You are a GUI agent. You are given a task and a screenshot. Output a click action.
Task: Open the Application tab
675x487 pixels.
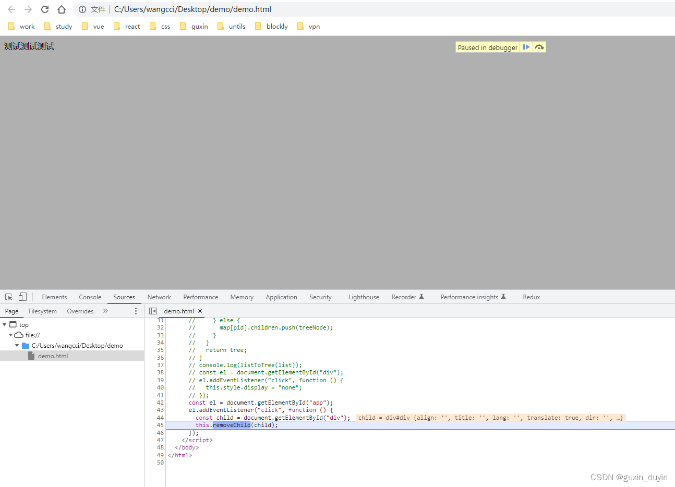(x=281, y=297)
